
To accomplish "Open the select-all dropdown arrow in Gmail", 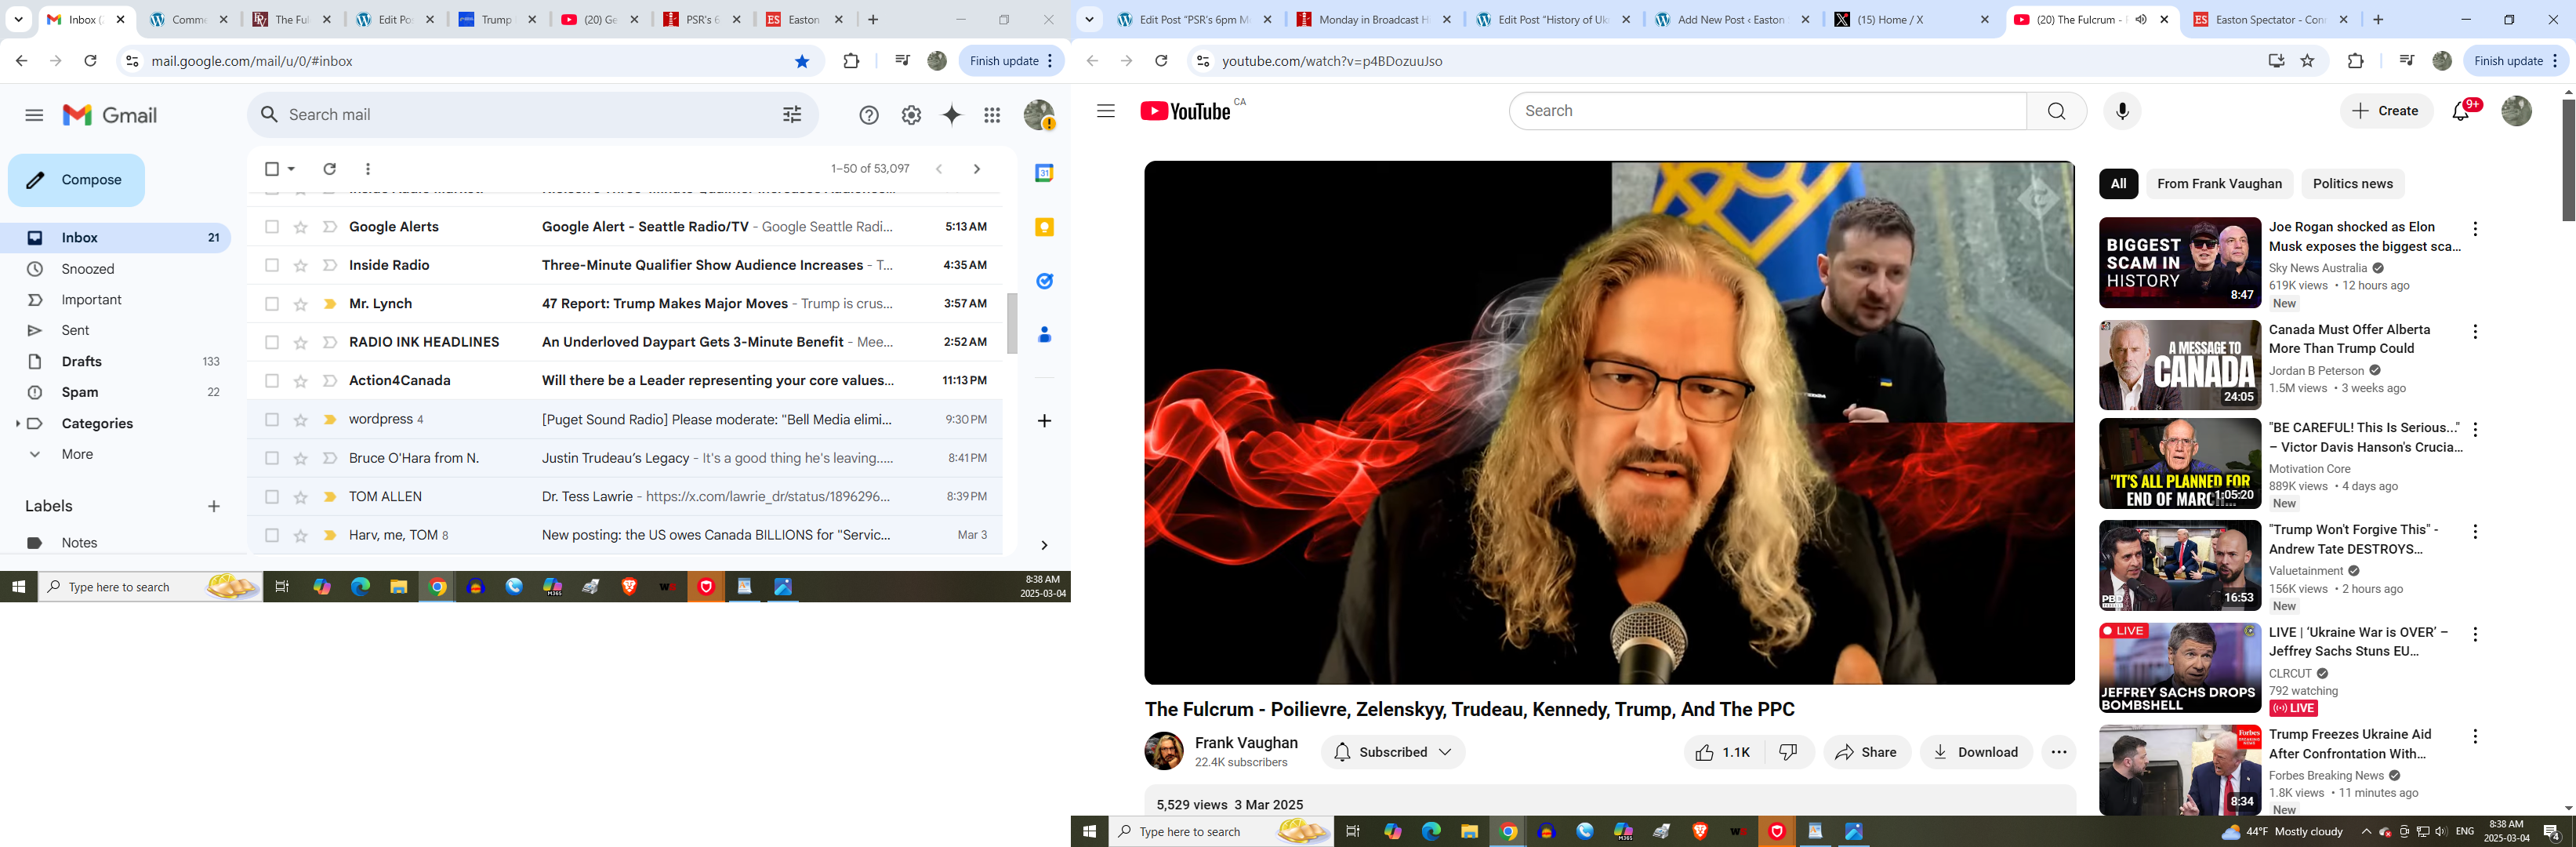I will point(291,169).
